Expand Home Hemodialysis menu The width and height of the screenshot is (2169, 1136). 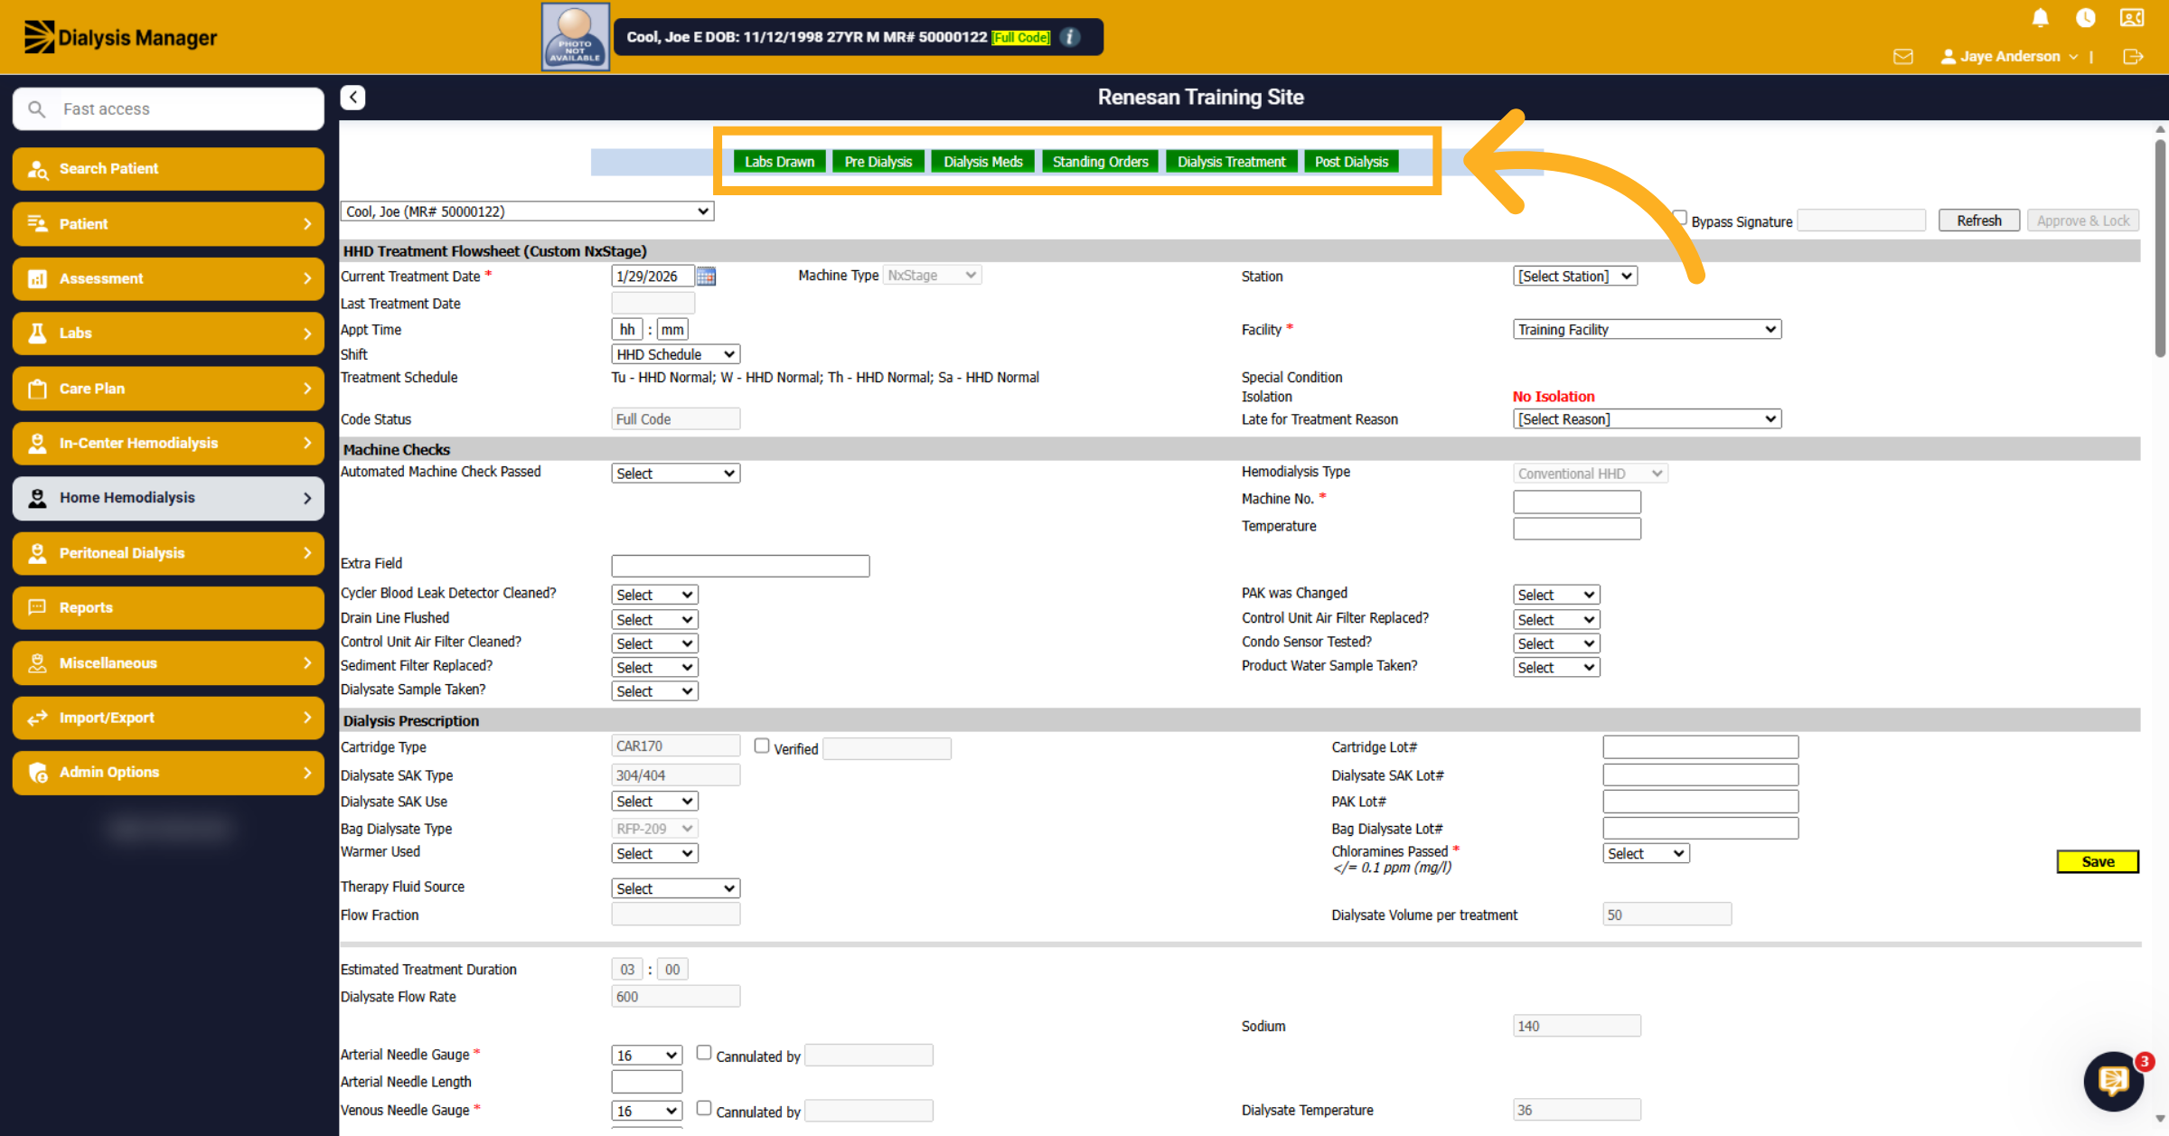tap(168, 498)
